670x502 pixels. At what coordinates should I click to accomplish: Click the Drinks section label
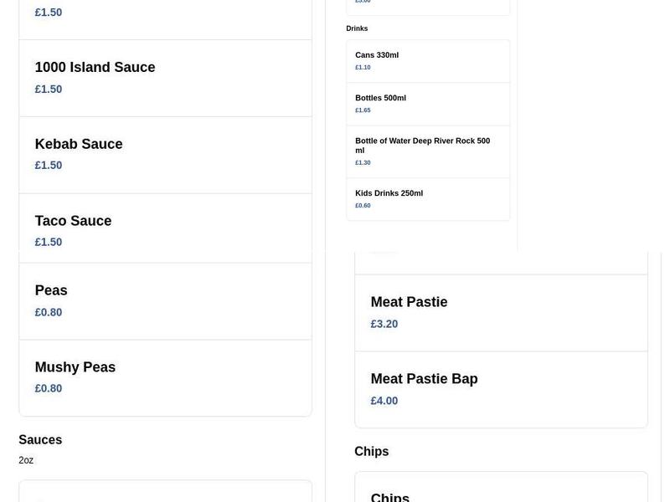point(357,28)
